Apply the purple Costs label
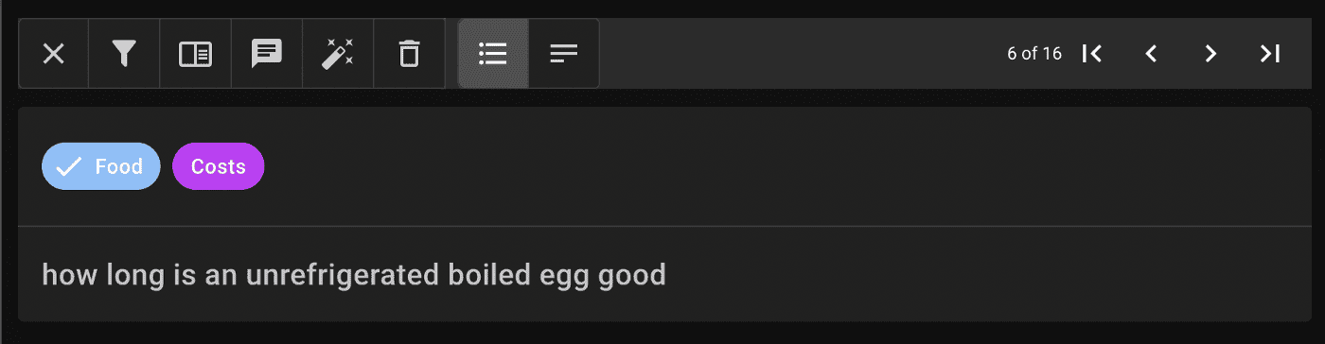This screenshot has width=1325, height=344. (x=219, y=166)
